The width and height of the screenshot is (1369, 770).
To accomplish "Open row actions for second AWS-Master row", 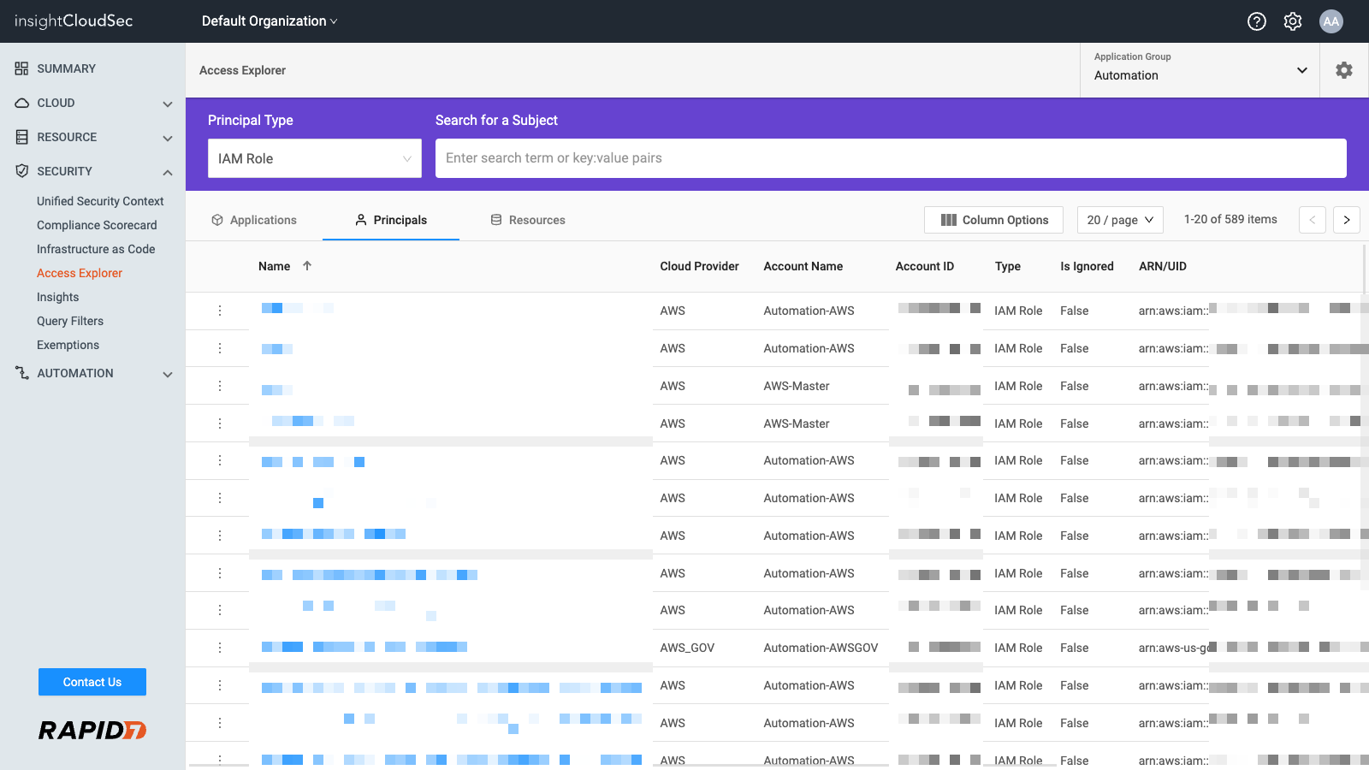I will (220, 423).
